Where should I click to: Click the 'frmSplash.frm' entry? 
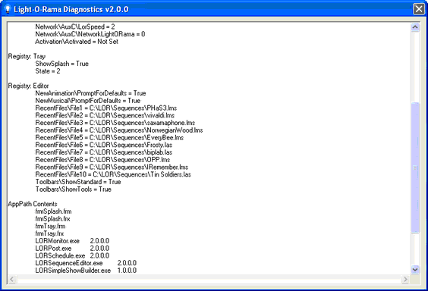tap(53, 211)
